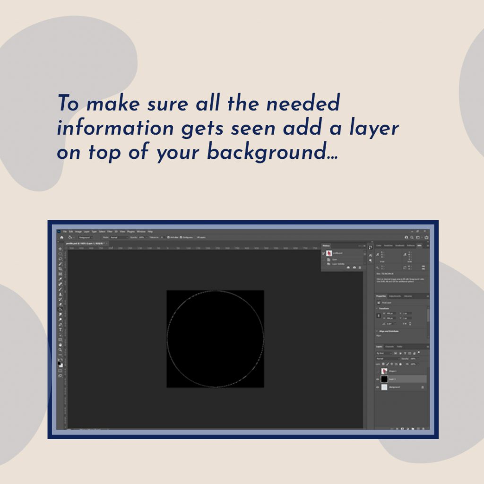The image size is (484, 484).
Task: Select the Elliptical Marquee tool
Action: (x=60, y=254)
